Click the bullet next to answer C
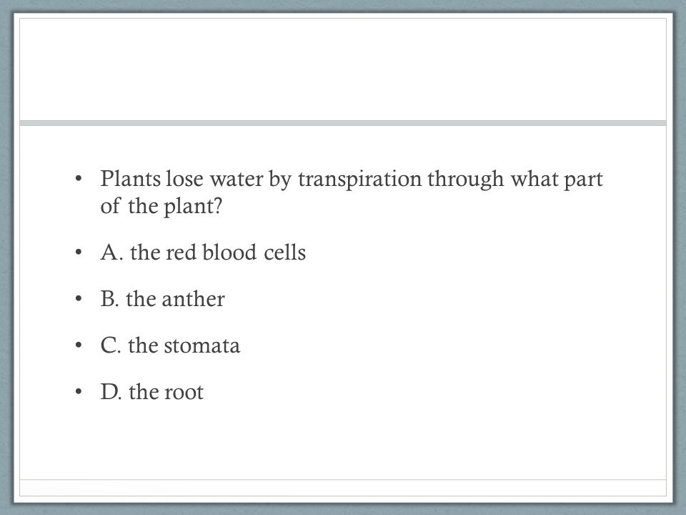 pyautogui.click(x=79, y=345)
